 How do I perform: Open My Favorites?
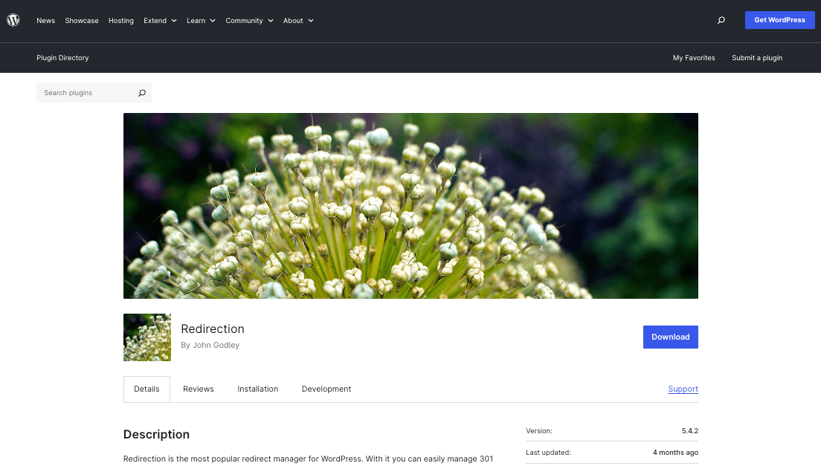(x=694, y=58)
